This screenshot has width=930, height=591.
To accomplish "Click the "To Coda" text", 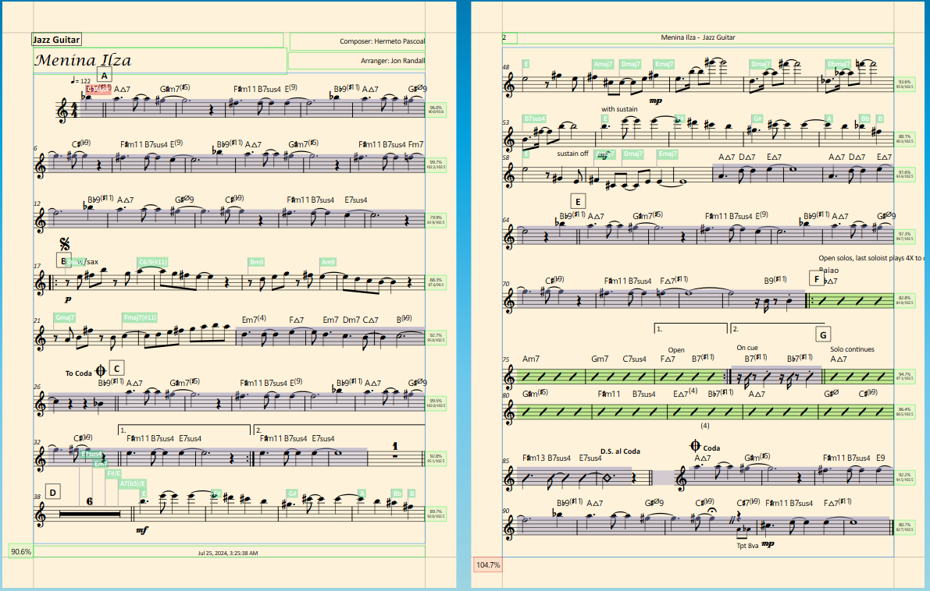I will tap(78, 373).
